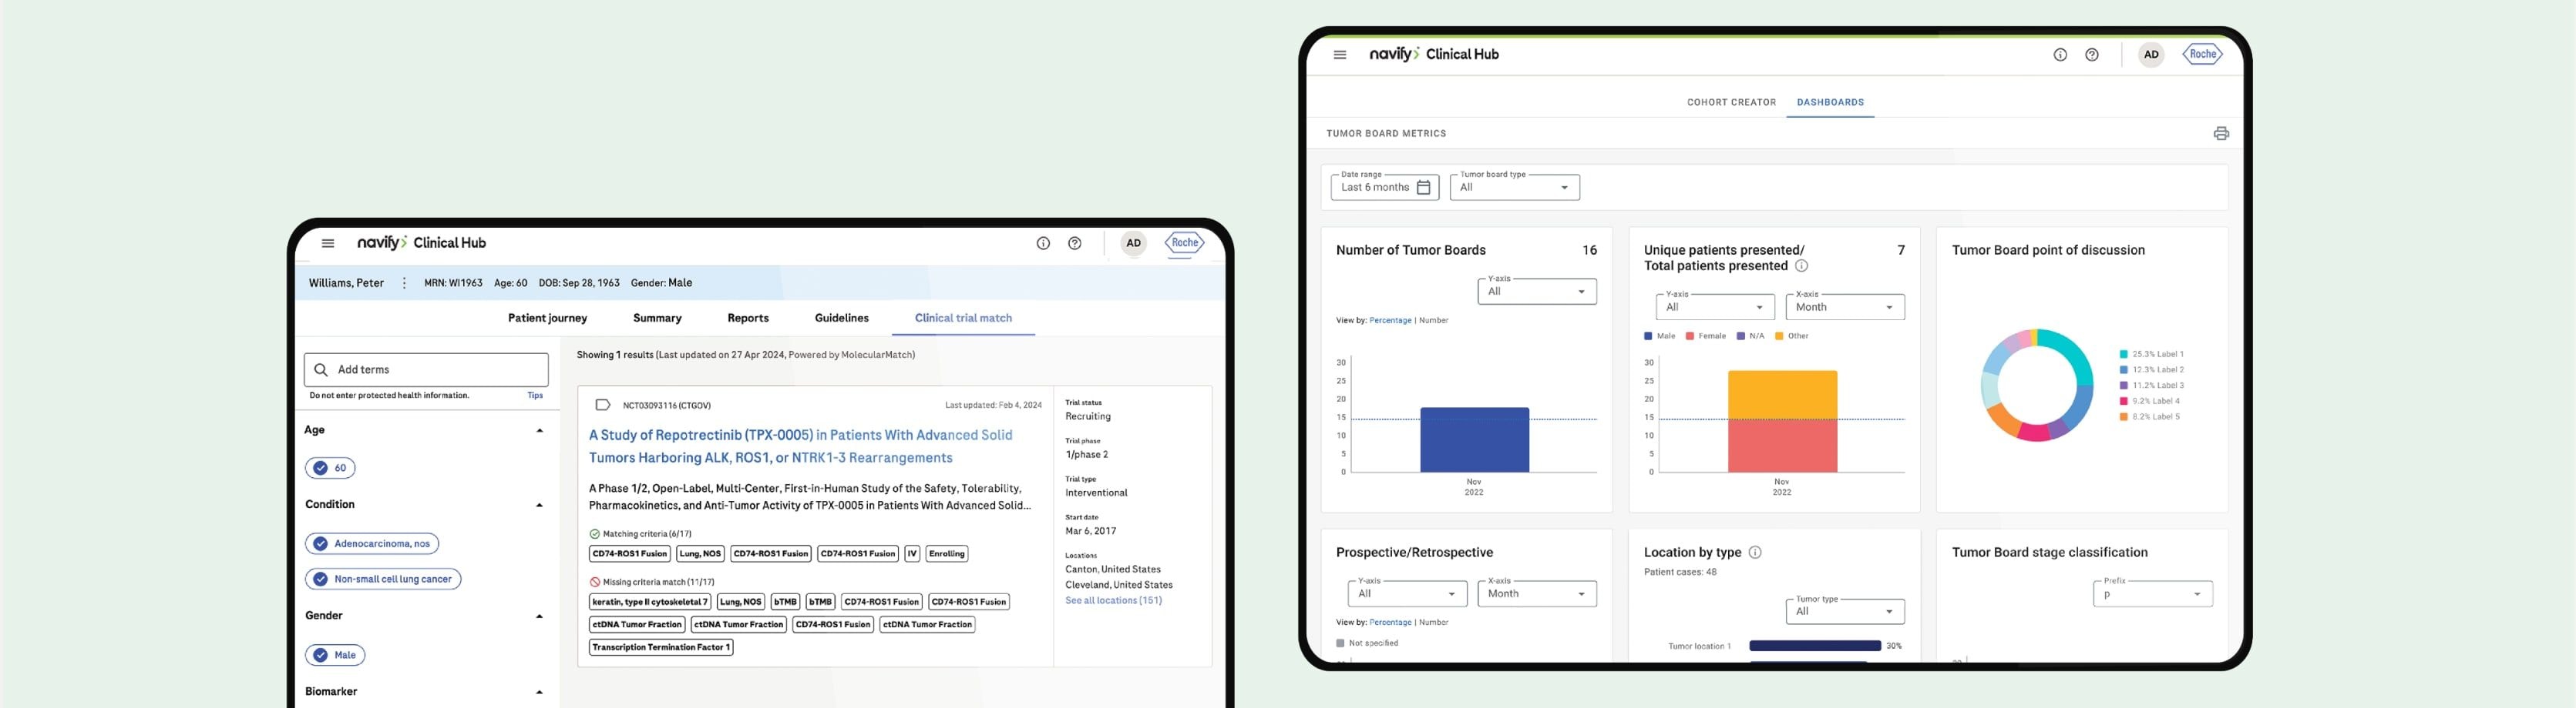Click Roche logo in Clinical trial match window
The image size is (2576, 708).
1185,242
